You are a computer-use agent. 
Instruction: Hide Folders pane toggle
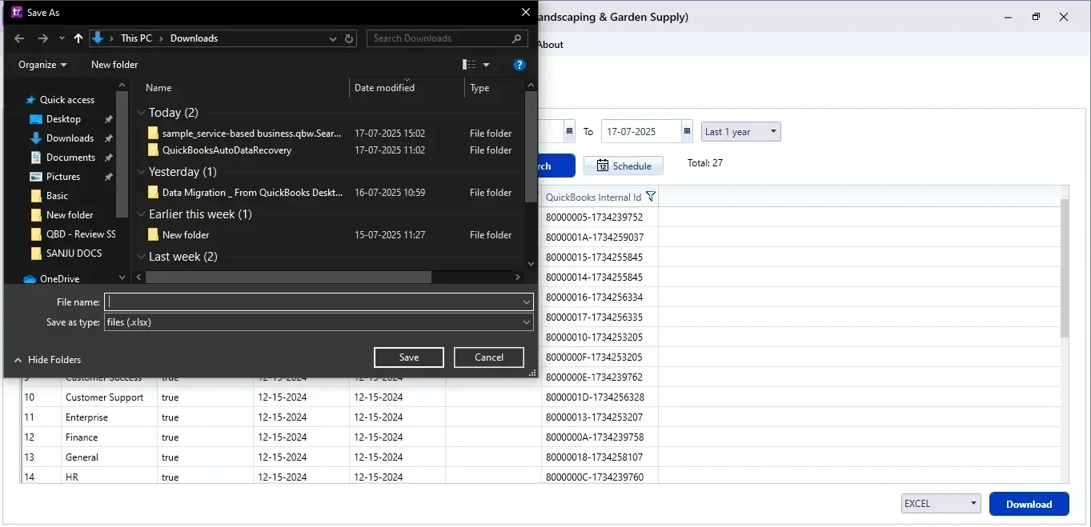point(47,360)
